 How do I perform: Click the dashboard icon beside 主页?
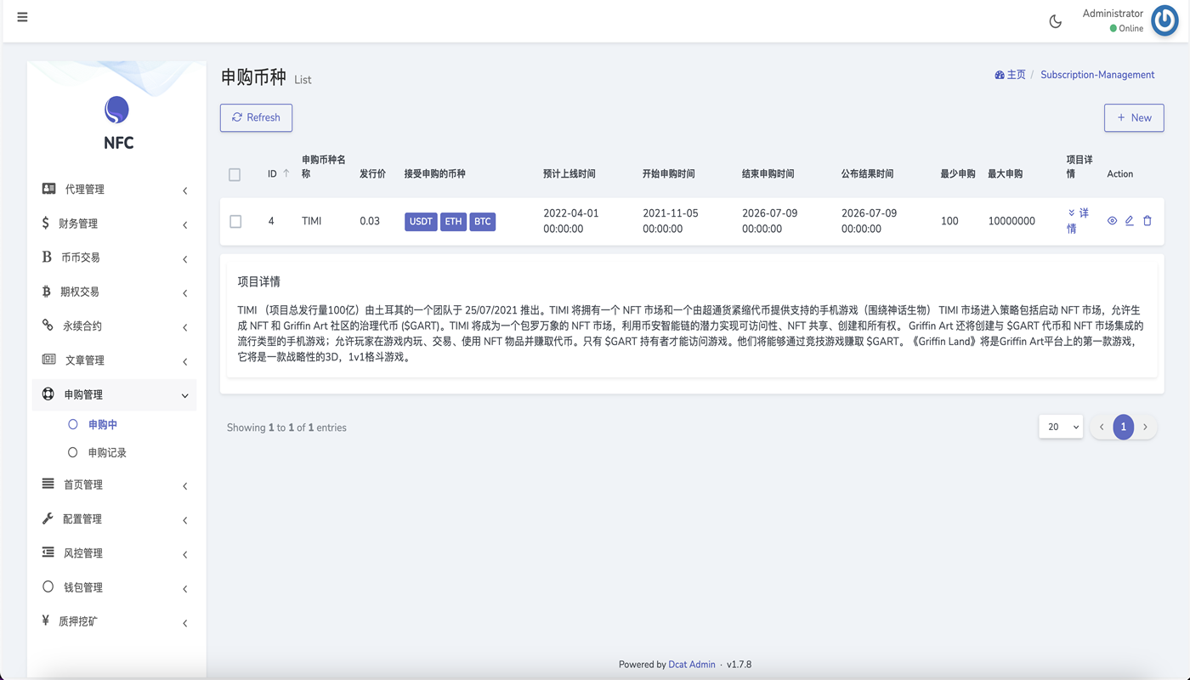coord(1000,75)
